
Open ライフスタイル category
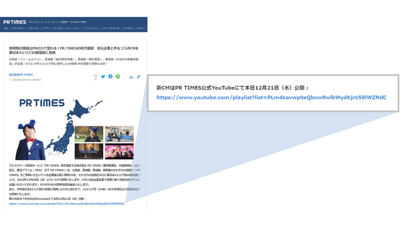tap(111, 28)
